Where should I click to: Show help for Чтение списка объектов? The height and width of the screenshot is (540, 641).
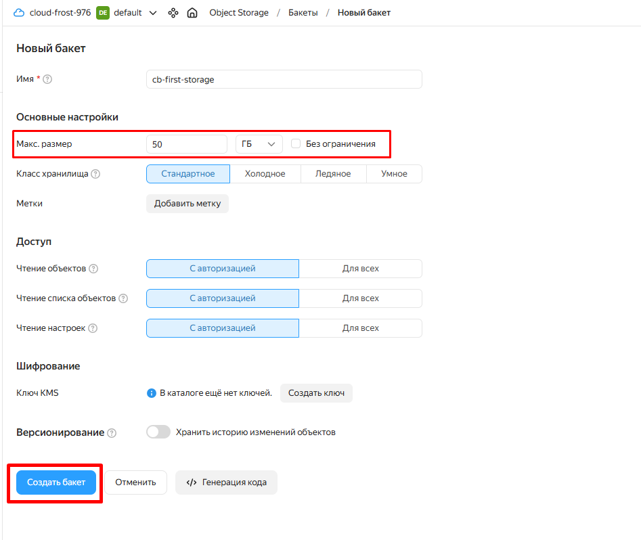[x=123, y=298]
